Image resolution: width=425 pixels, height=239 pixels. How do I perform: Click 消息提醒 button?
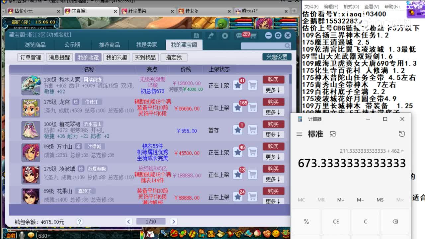click(59, 57)
